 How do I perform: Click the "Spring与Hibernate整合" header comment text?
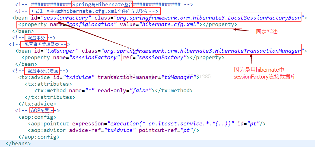click(x=102, y=4)
